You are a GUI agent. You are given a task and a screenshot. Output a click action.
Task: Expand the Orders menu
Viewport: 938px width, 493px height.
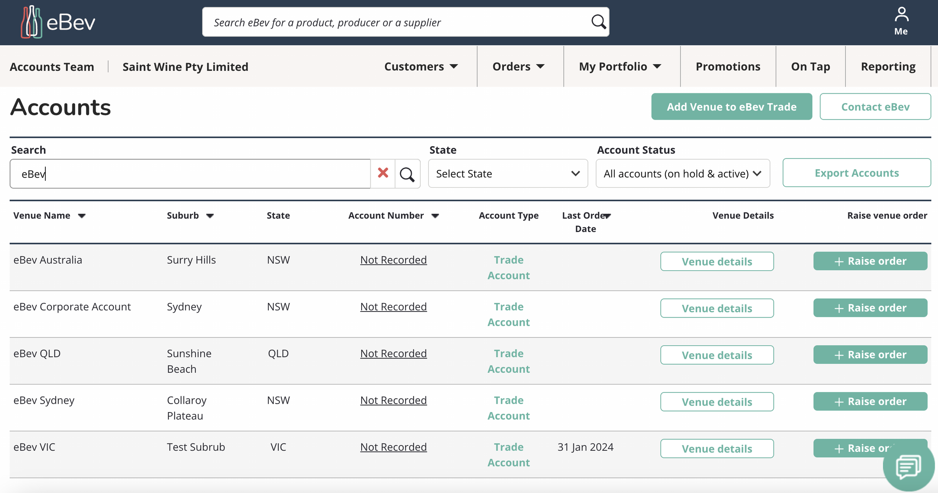click(518, 67)
